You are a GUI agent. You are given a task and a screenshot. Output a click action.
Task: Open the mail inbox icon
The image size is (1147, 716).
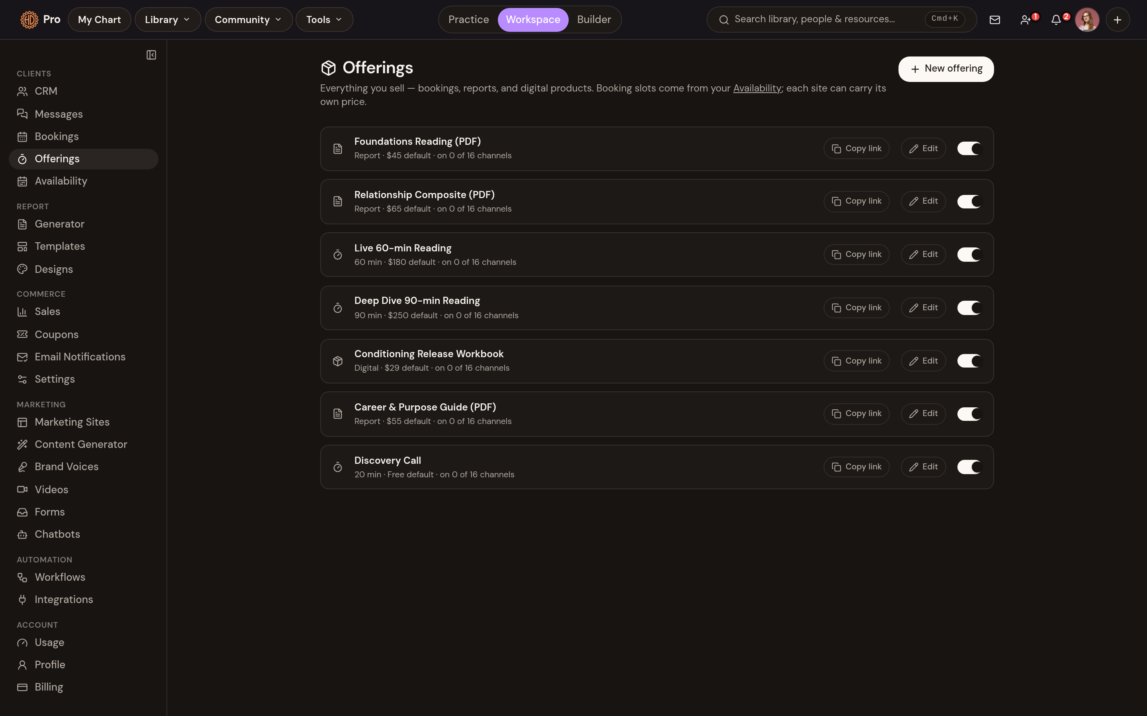pyautogui.click(x=994, y=19)
